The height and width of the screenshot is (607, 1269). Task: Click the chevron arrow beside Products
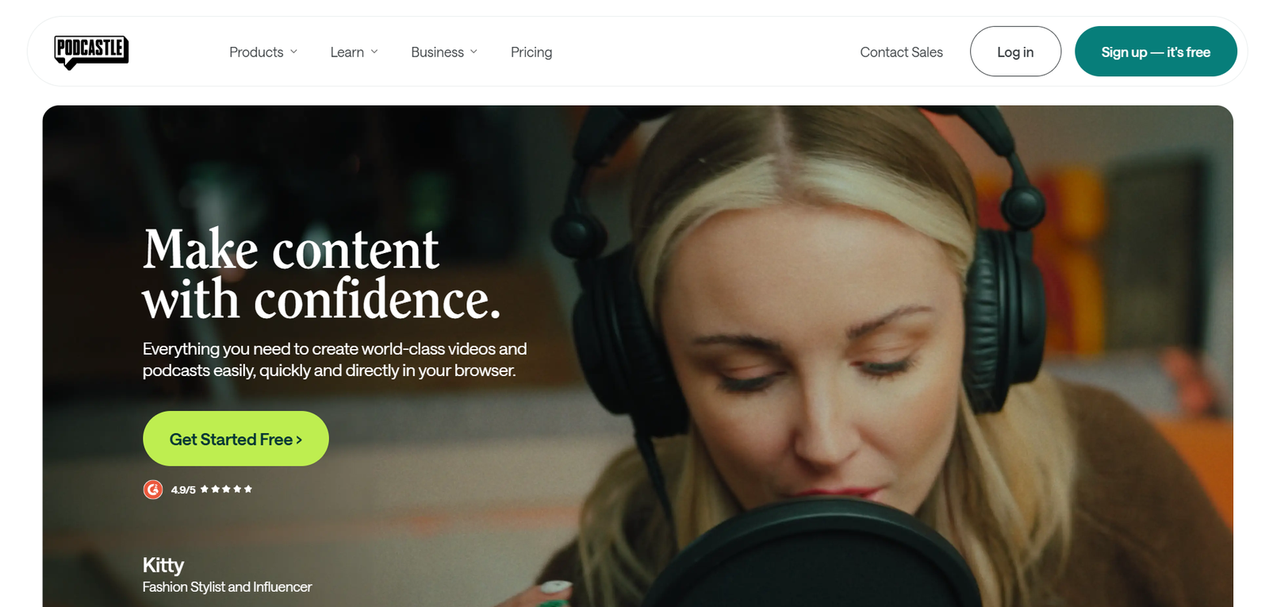[293, 52]
